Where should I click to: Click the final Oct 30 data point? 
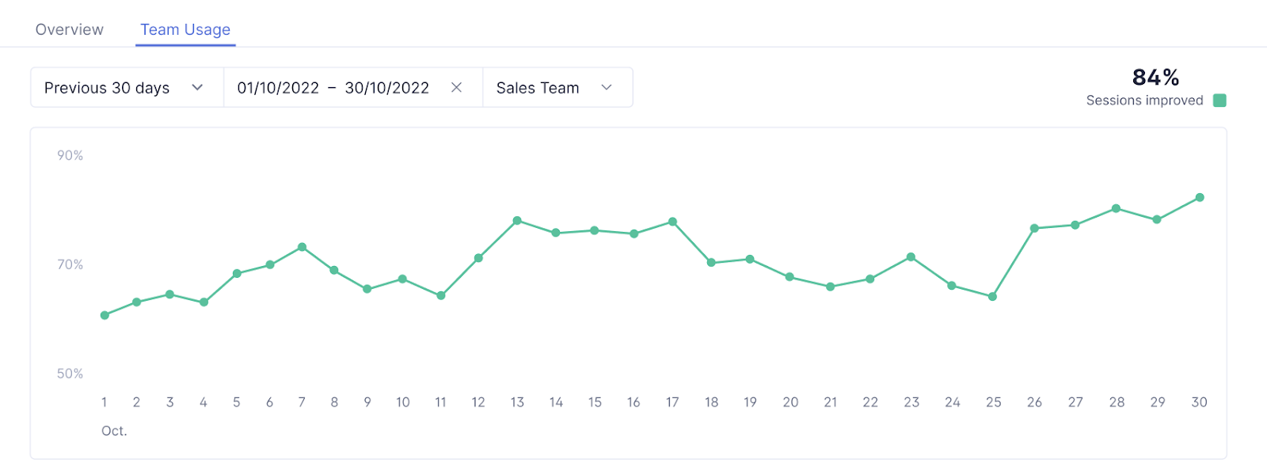1200,197
